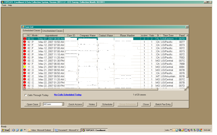
Task: Click the yellow status dot in row 11
Action: pyautogui.click(x=24, y=67)
